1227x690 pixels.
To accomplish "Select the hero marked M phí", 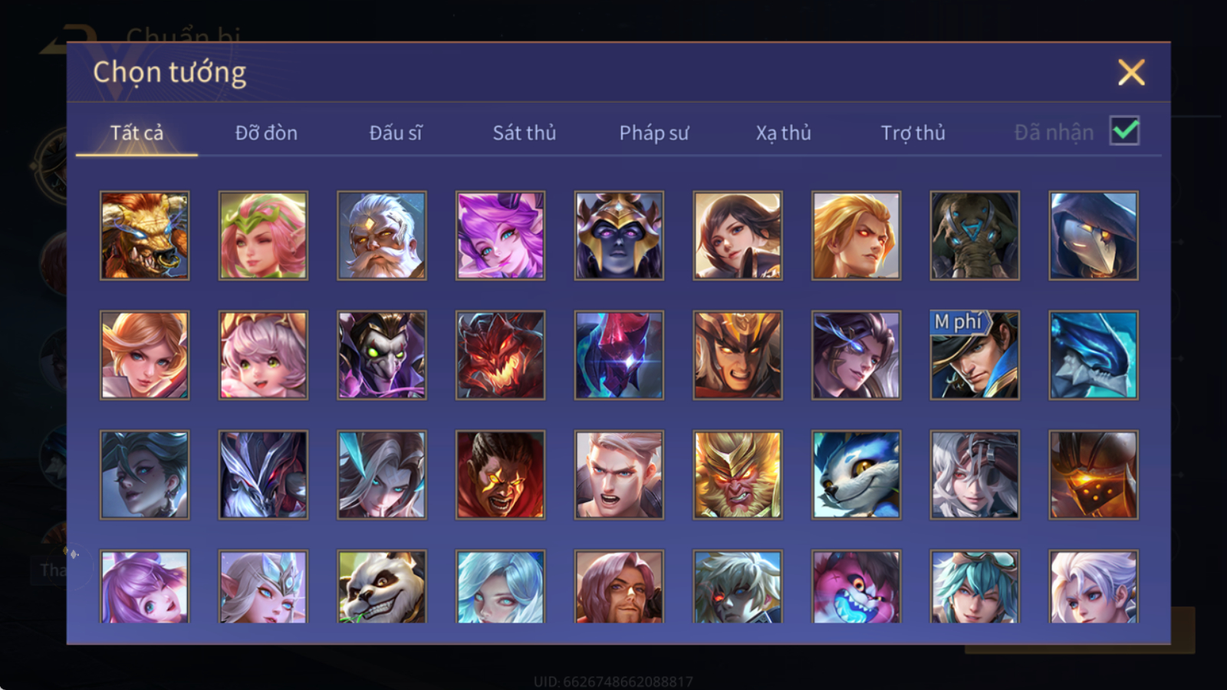I will (x=975, y=355).
